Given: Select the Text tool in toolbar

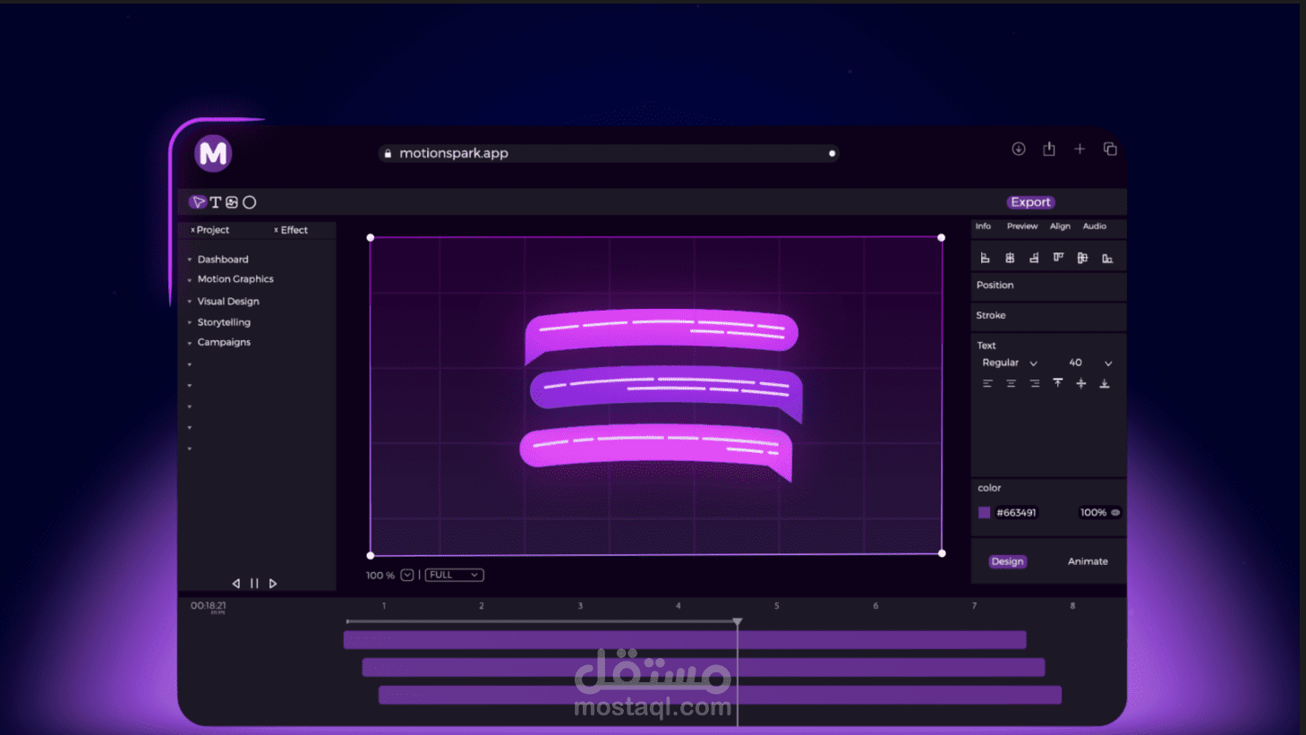Looking at the screenshot, I should [215, 202].
